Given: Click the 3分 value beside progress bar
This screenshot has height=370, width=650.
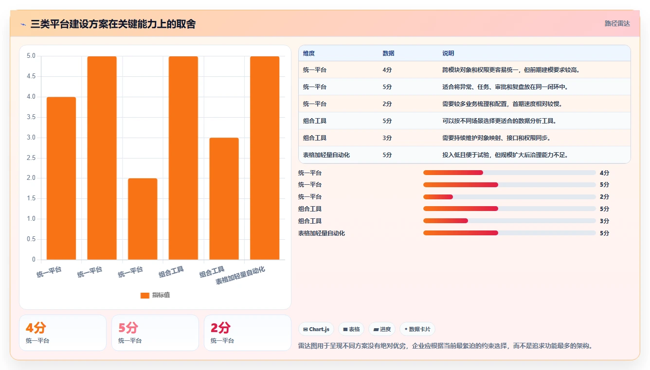Looking at the screenshot, I should [604, 221].
